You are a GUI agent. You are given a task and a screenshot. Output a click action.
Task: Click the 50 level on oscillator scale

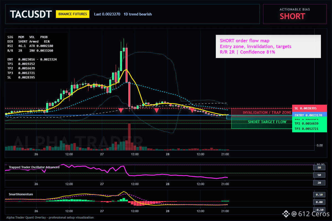[x=319, y=175]
